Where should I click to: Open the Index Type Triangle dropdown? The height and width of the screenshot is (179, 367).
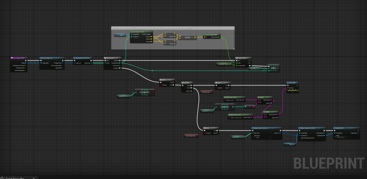(263, 137)
